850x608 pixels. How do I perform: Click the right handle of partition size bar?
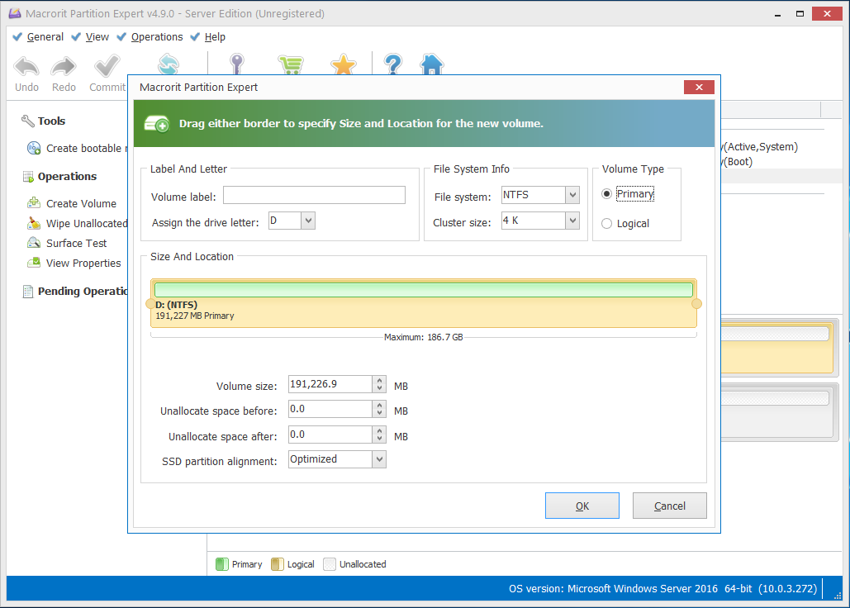click(x=697, y=304)
